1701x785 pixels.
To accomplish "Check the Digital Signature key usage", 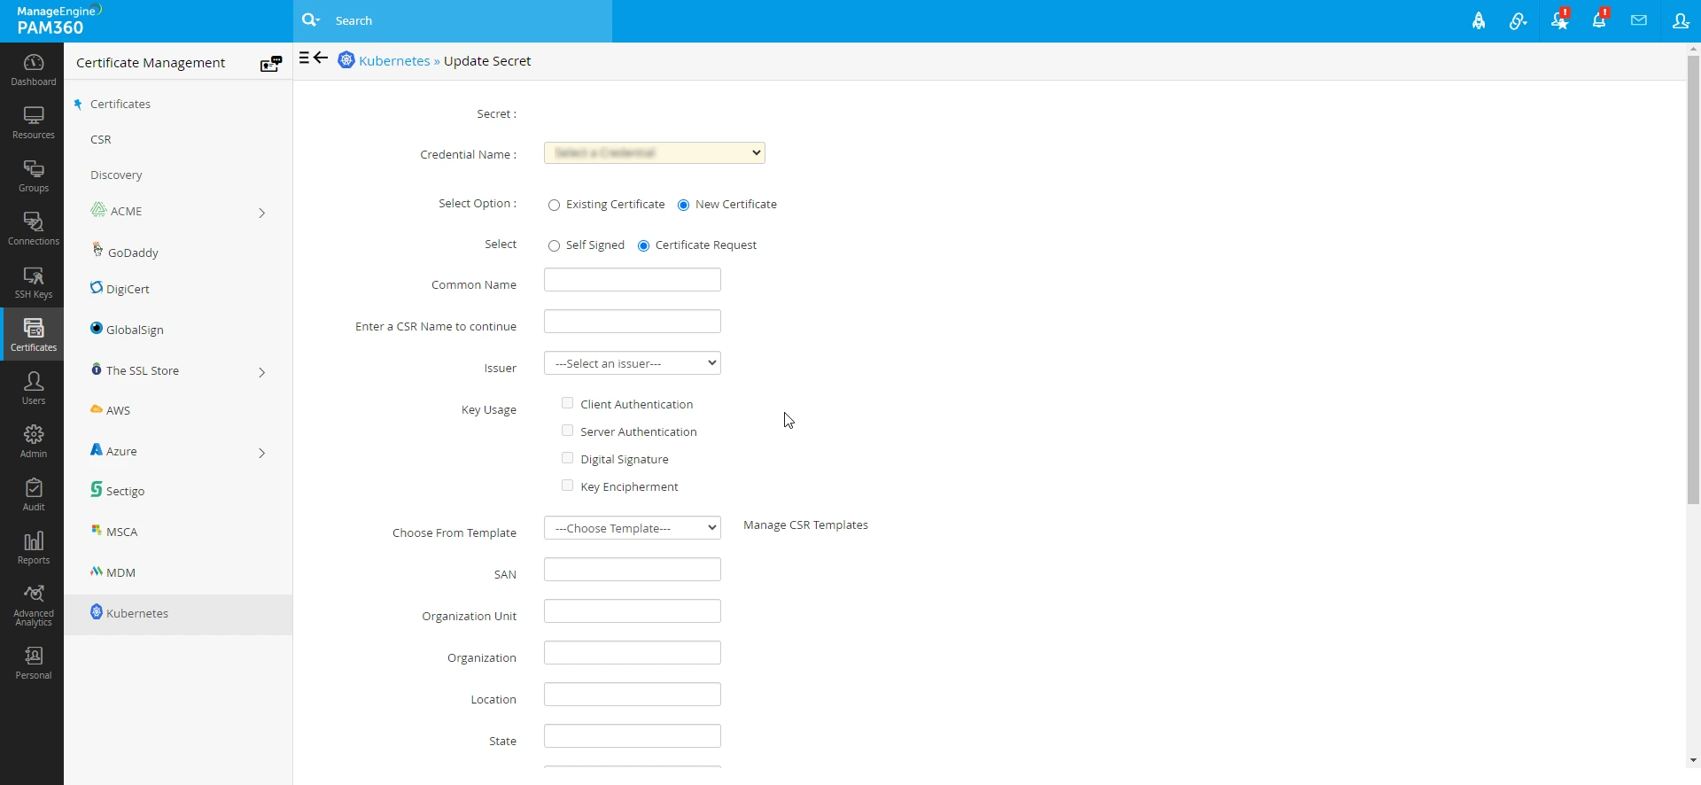I will (568, 458).
